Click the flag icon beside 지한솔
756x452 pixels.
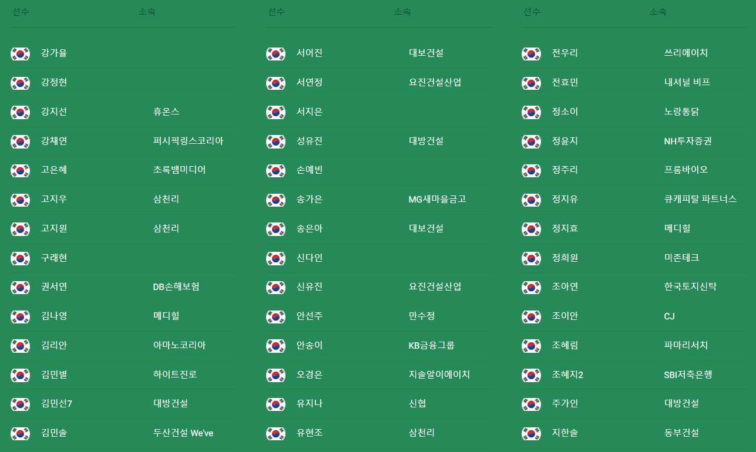click(531, 434)
